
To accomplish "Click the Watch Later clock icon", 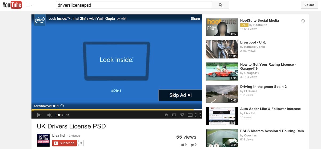I will 166,115.
